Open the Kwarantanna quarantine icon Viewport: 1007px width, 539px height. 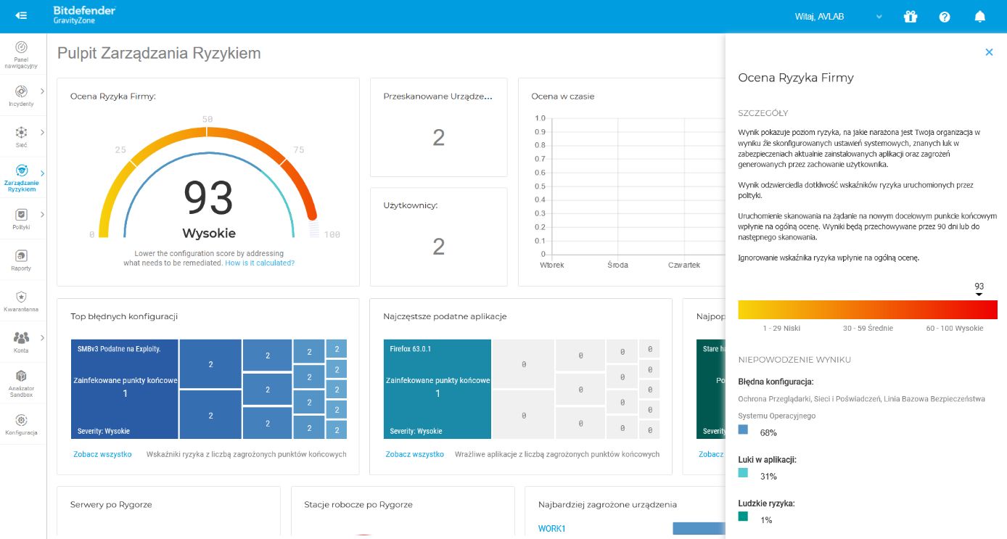[x=21, y=297]
